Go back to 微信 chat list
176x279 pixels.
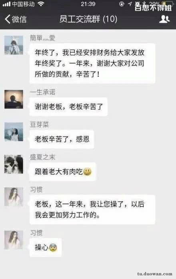tap(16, 19)
